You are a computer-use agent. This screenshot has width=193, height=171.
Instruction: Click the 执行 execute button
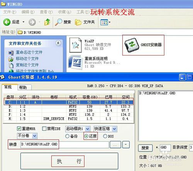69,161
